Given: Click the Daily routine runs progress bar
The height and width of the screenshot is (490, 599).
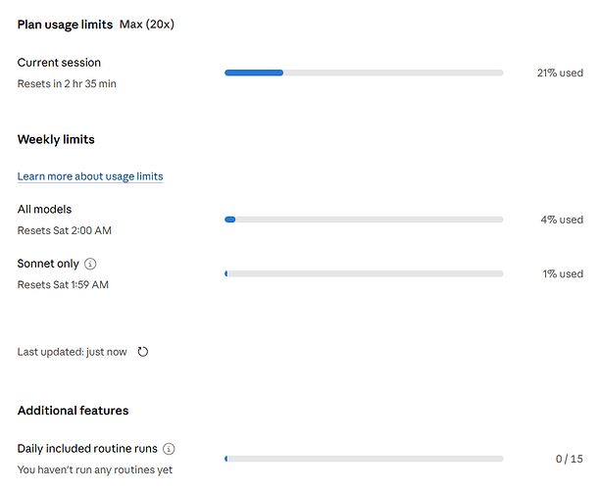Looking at the screenshot, I should 364,459.
